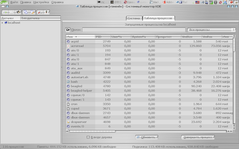Select the Process table tab
The width and height of the screenshot is (239, 149).
159,18
